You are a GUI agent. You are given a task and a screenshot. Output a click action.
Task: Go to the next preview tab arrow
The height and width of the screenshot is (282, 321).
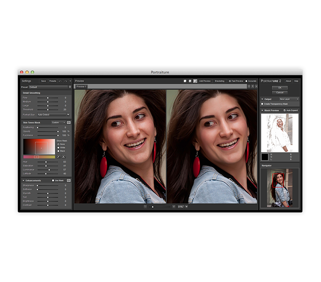click(x=252, y=87)
